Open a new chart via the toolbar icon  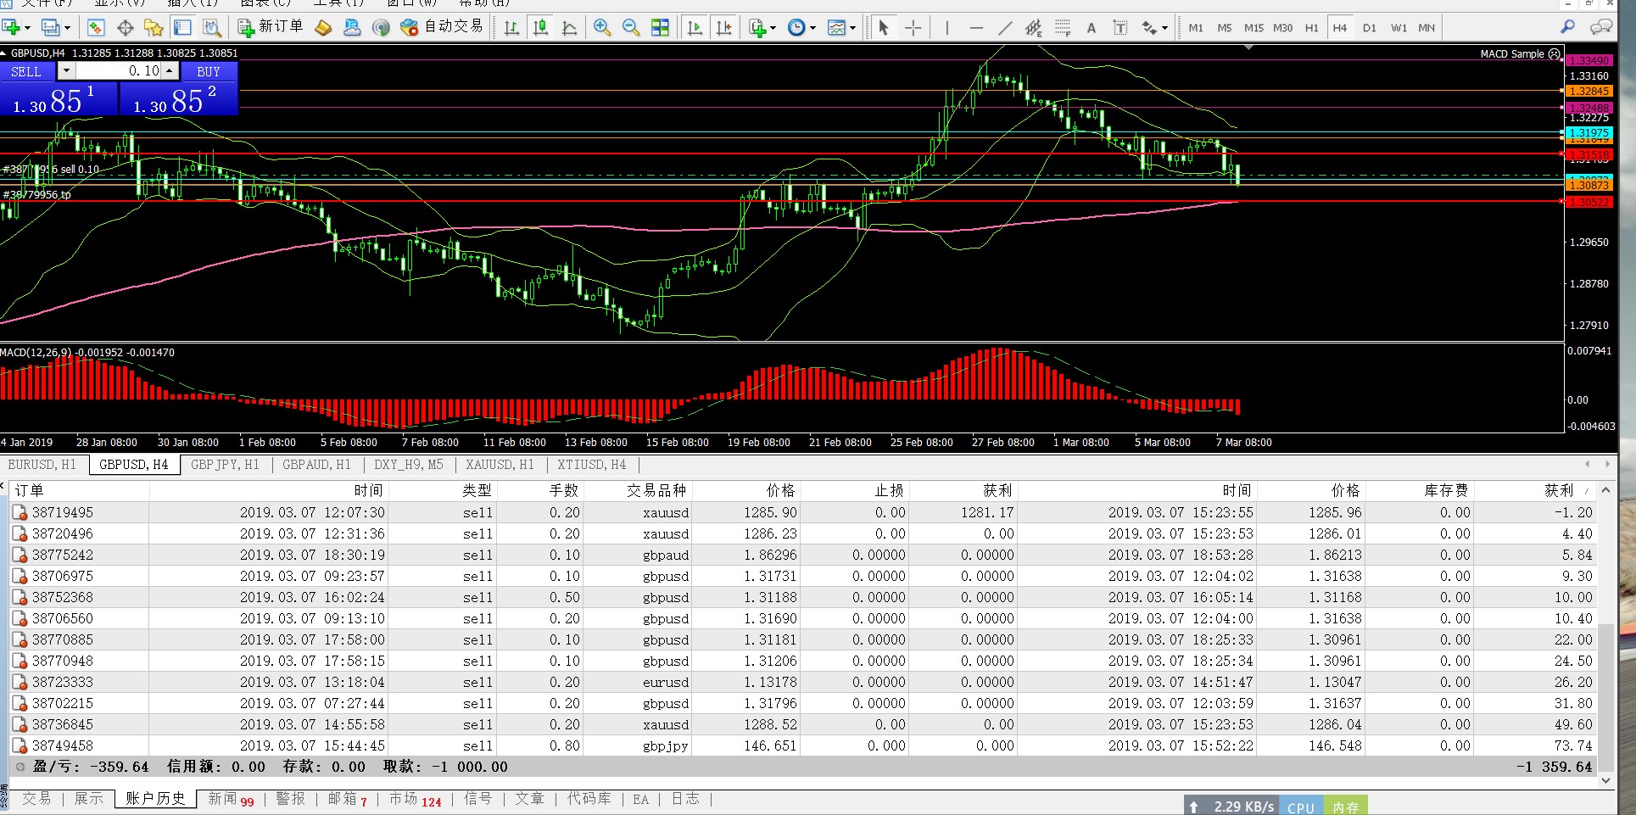pos(11,27)
